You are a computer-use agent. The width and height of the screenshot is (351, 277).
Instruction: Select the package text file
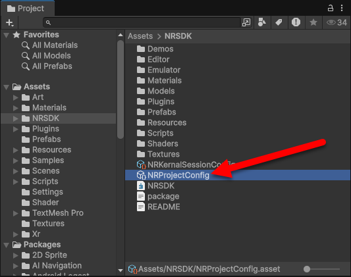(158, 196)
